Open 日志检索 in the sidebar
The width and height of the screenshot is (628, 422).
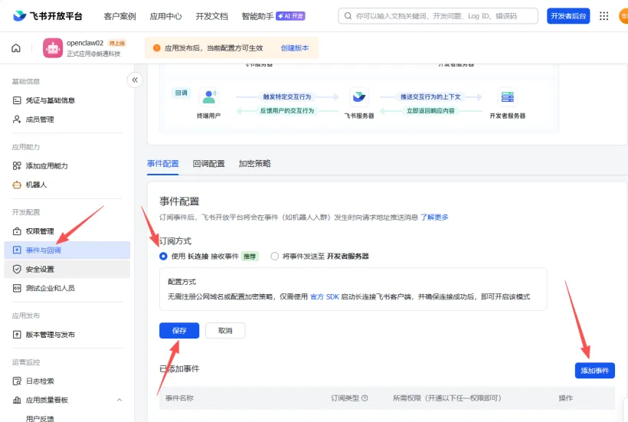[x=67, y=381]
